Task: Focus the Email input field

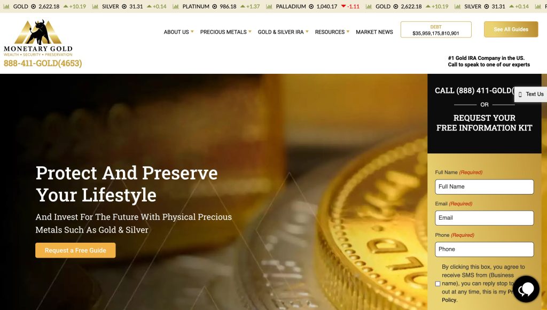Action: (484, 218)
